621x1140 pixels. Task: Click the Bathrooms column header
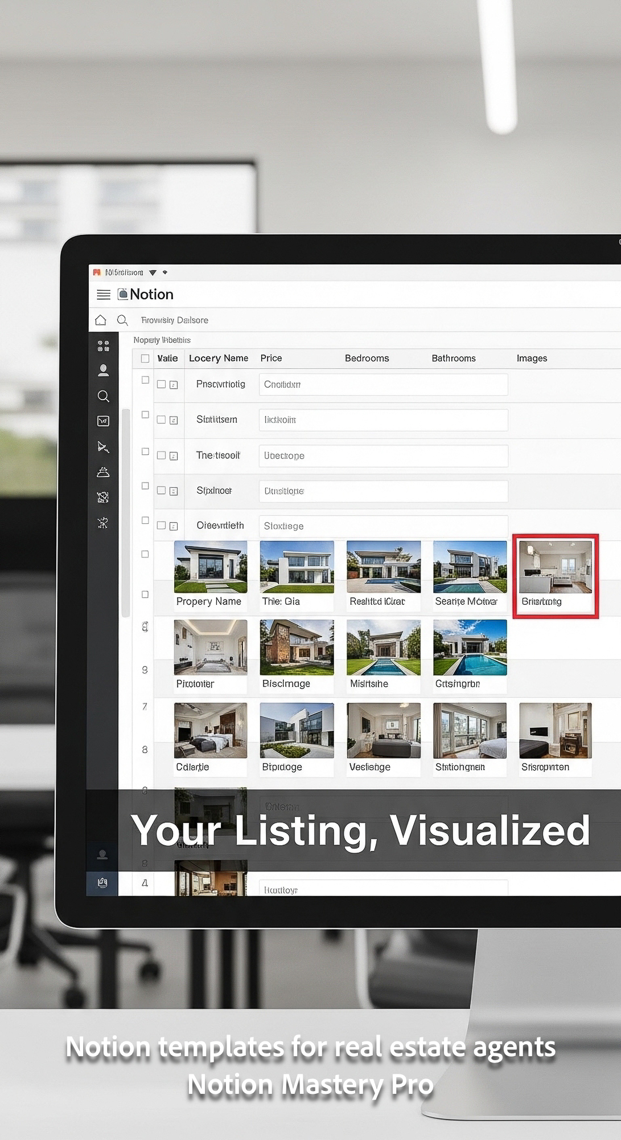(x=454, y=358)
